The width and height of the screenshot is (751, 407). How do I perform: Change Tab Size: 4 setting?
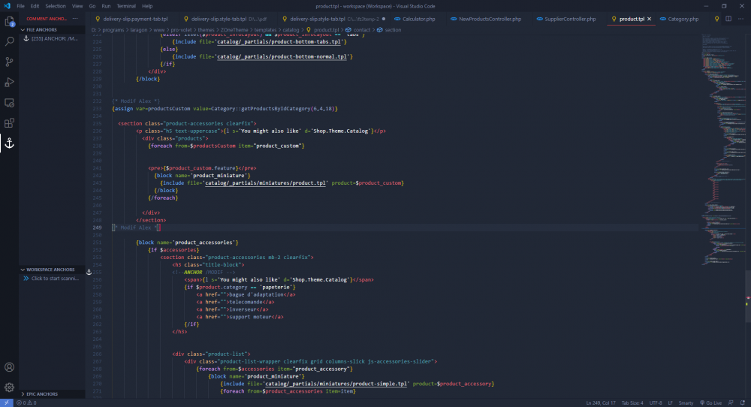[632, 402]
